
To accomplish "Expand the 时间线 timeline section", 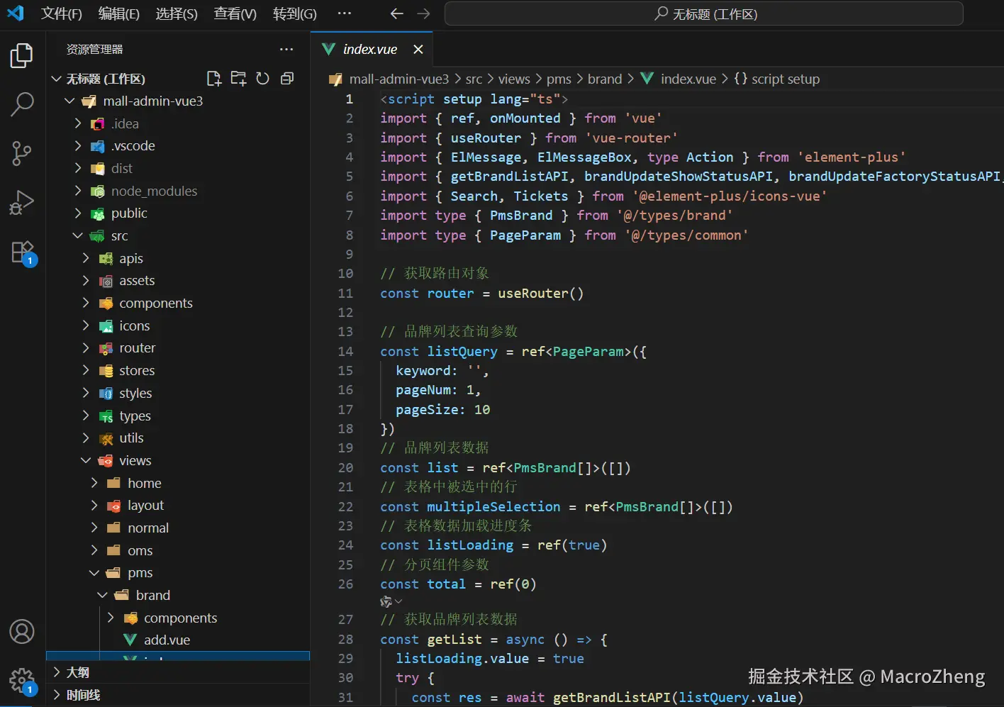I will pos(83,695).
